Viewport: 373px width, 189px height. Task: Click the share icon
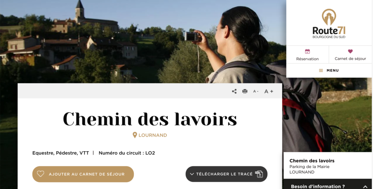[234, 91]
